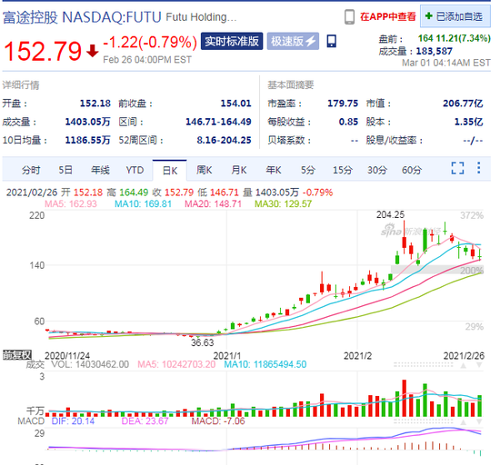The width and height of the screenshot is (500, 465).
Task: Click the 详细行情 section heading
Action: point(21,85)
